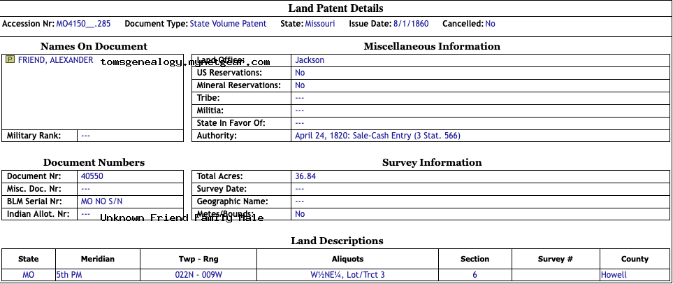Click the patentee 'P' icon beside Alexander Friend
This screenshot has height=284, width=673.
coord(10,60)
